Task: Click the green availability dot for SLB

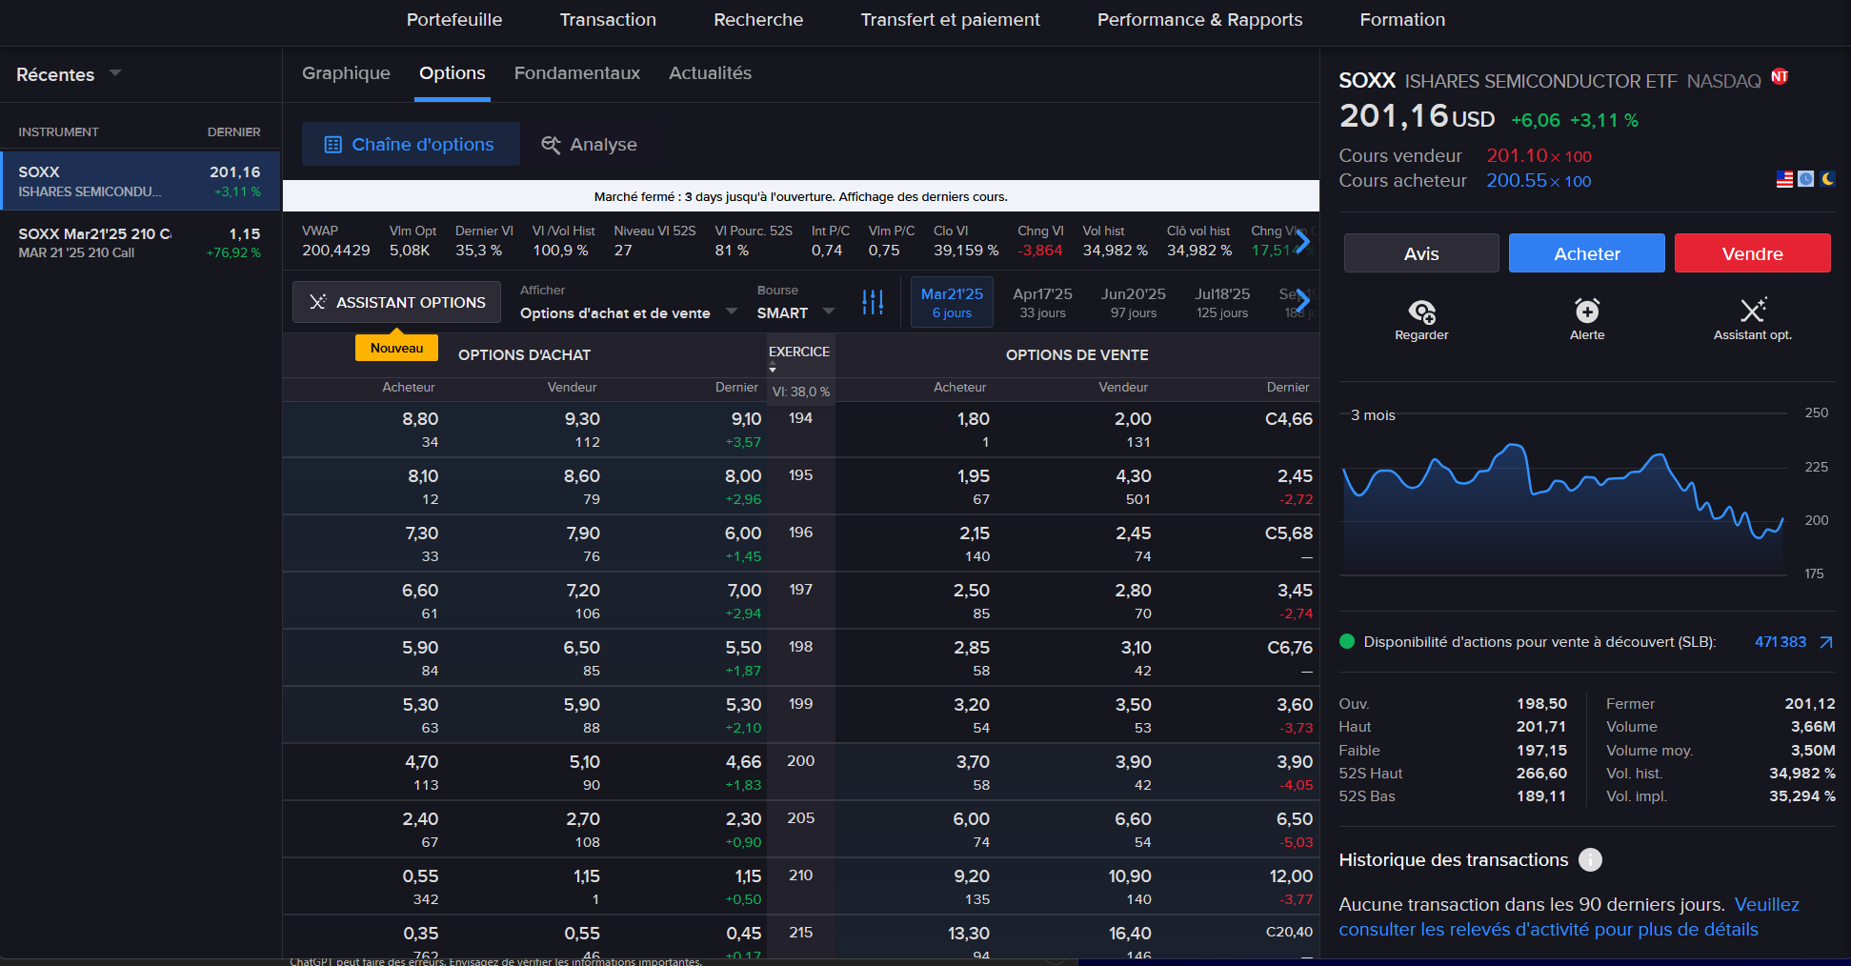Action: click(x=1347, y=641)
